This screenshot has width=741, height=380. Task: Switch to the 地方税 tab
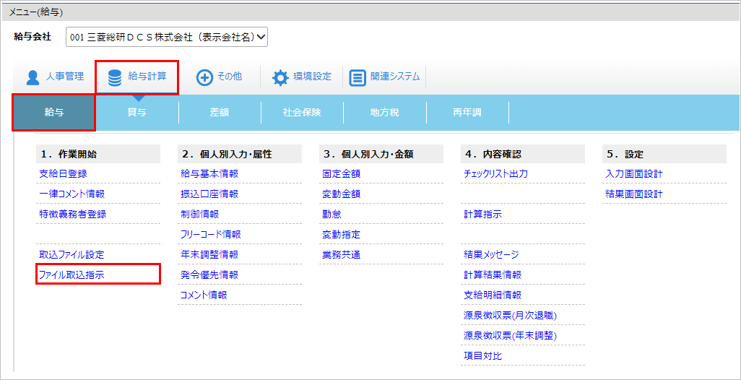coord(385,113)
